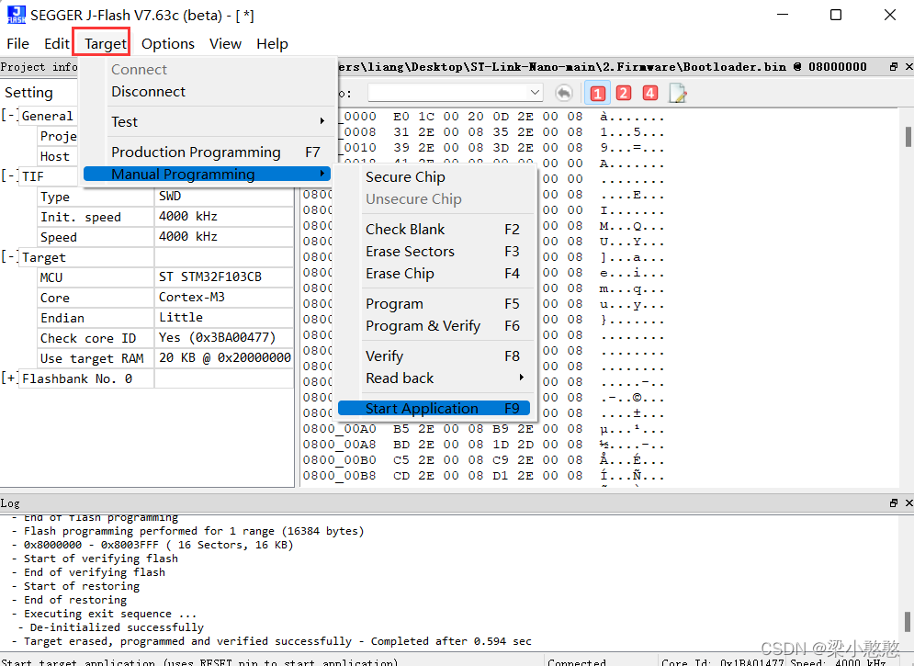Maximize the J-Flash window
This screenshot has width=914, height=666.
(836, 15)
